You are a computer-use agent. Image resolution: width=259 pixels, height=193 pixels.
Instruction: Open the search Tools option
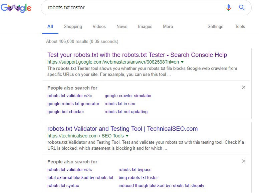240,27
